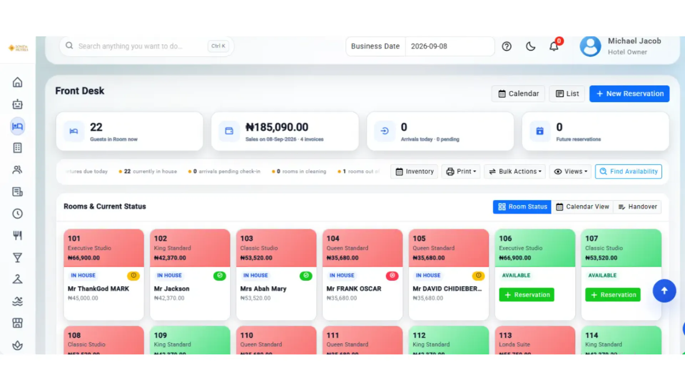Open the spa lotus sidebar icon
This screenshot has width=685, height=385.
click(17, 345)
